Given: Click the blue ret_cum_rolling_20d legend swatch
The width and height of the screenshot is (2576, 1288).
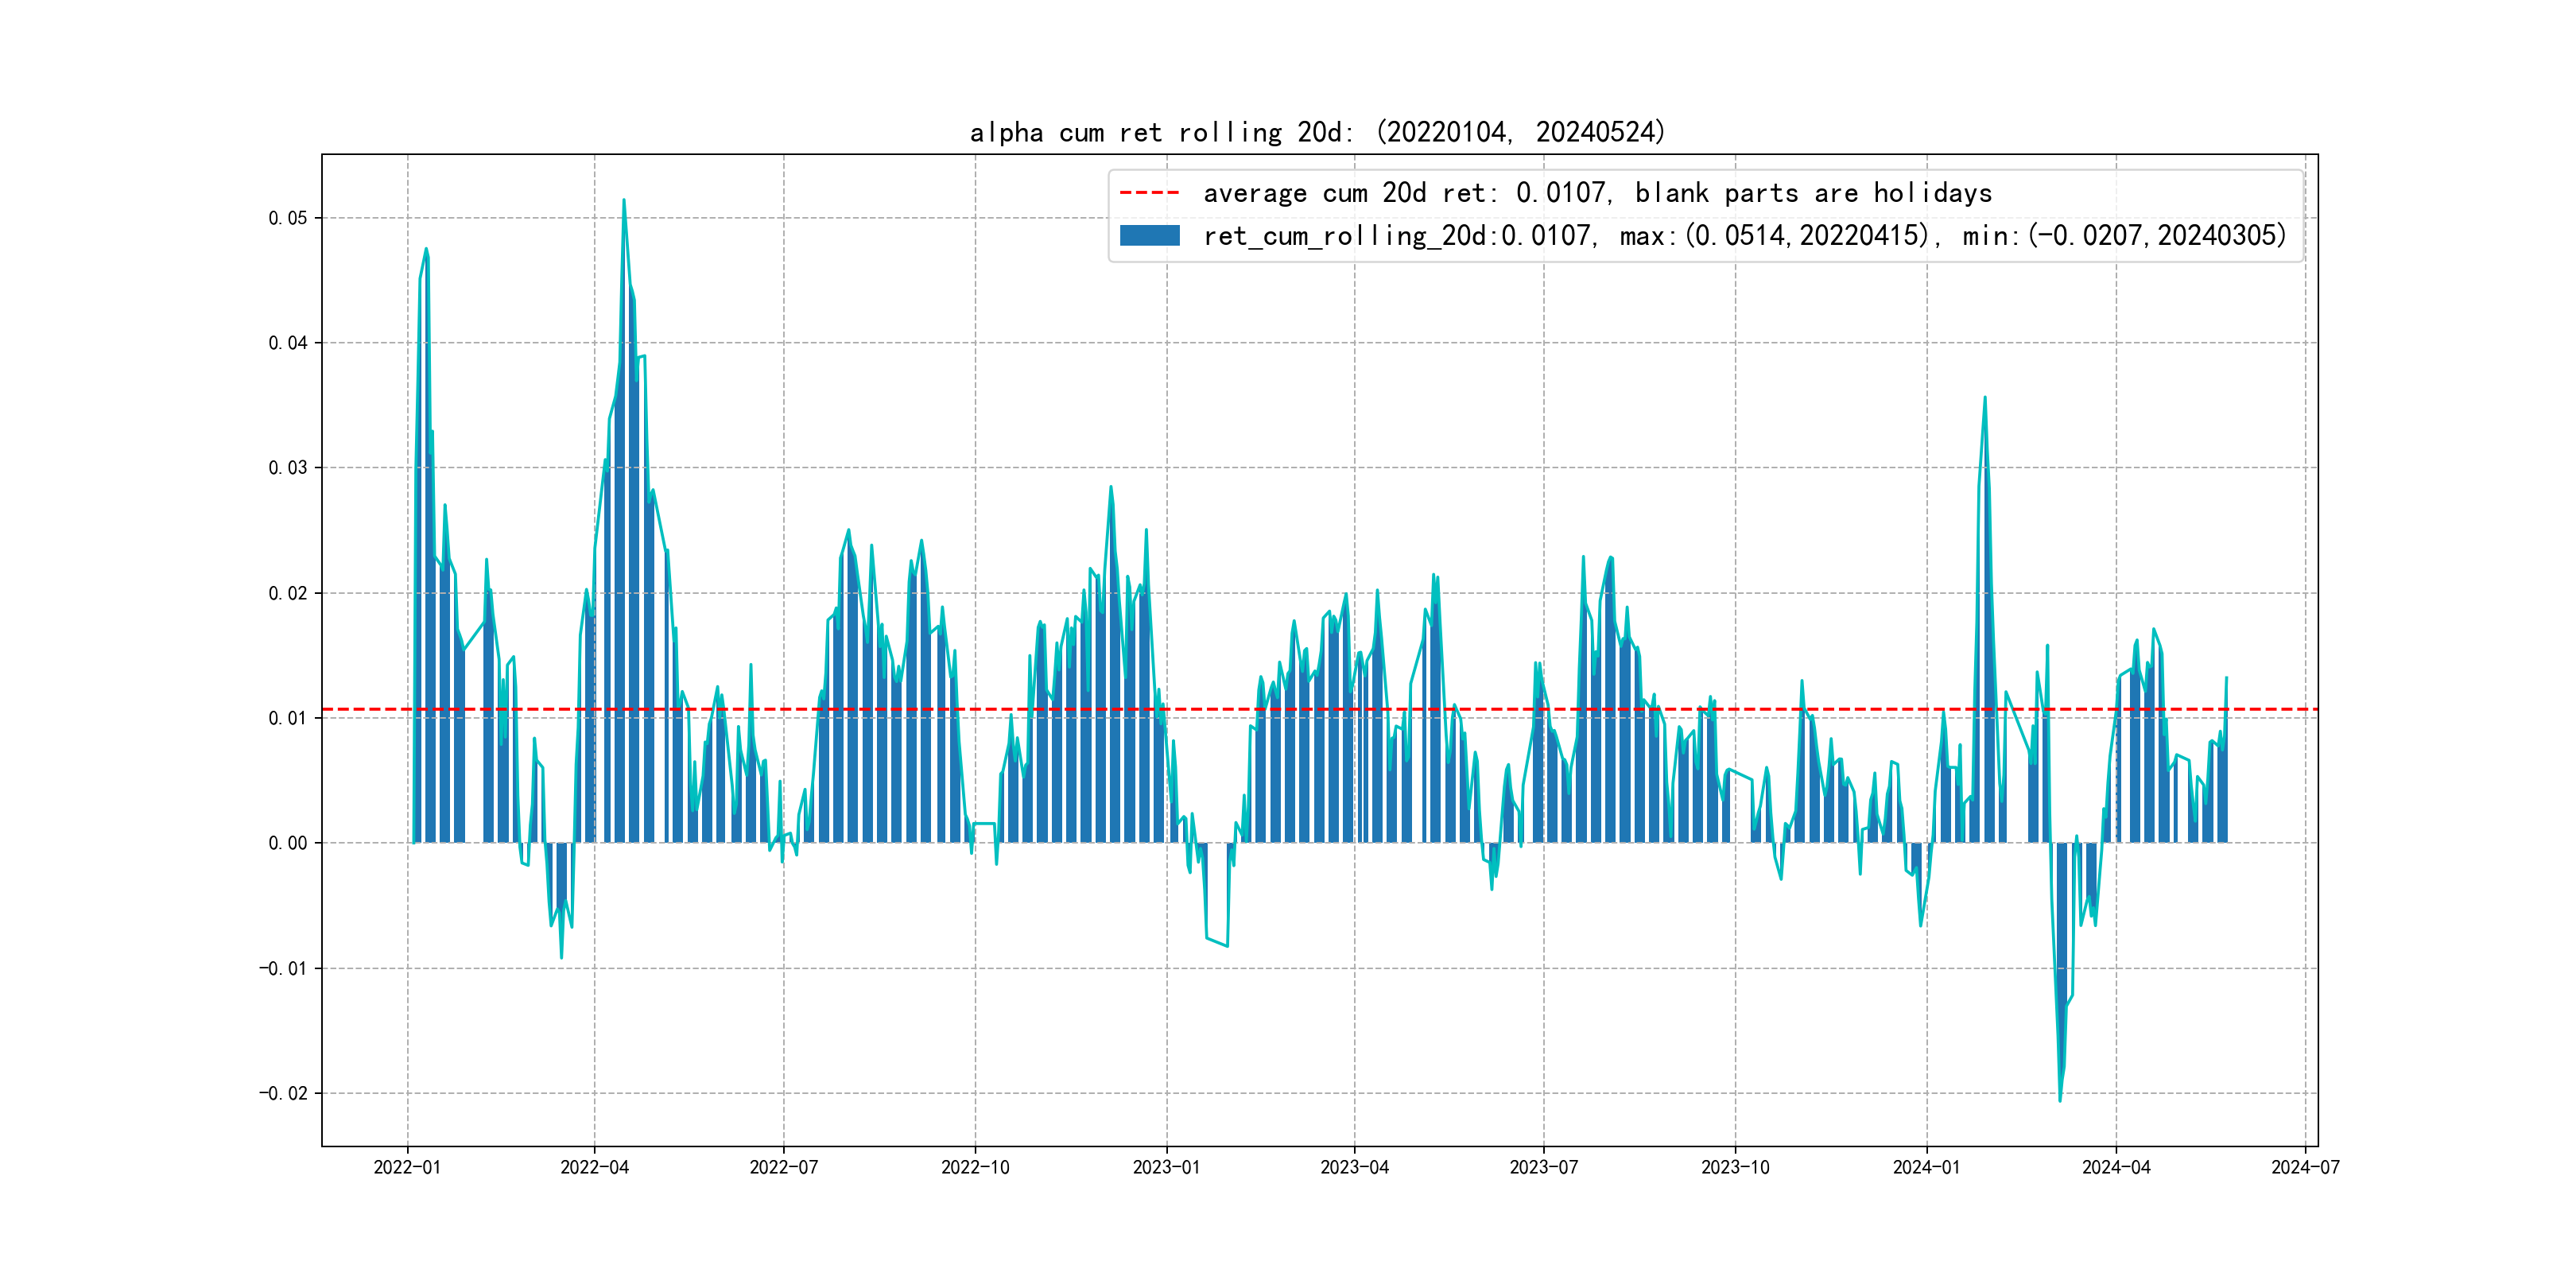Looking at the screenshot, I should [1149, 236].
